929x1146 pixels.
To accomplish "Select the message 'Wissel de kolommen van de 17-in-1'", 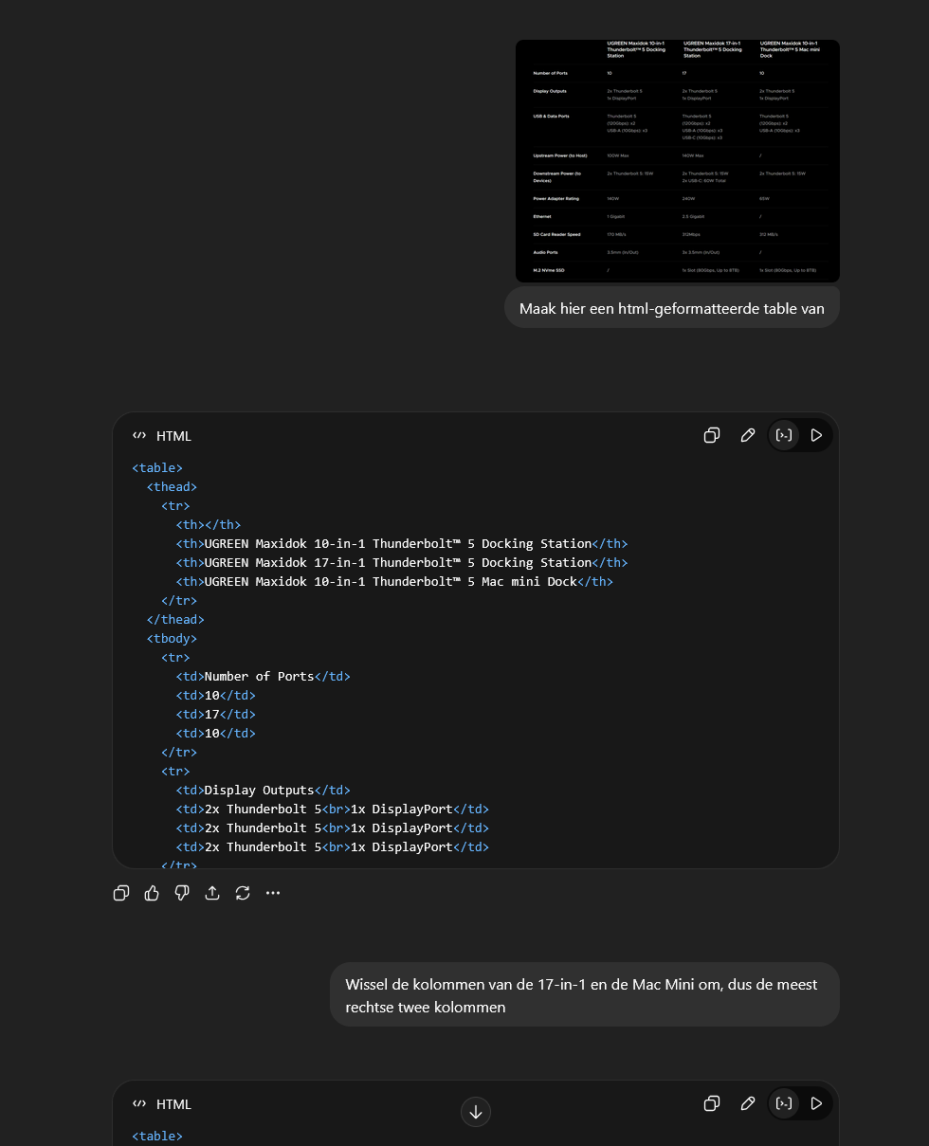I will coord(585,994).
